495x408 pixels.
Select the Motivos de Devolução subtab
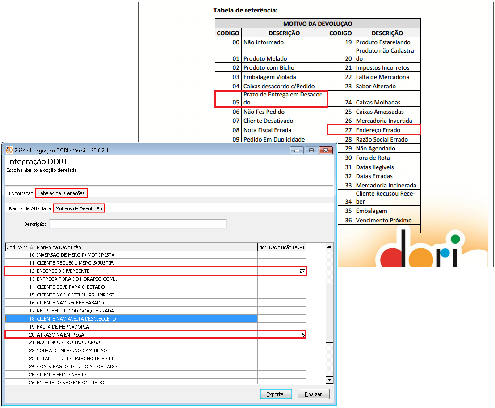click(79, 208)
